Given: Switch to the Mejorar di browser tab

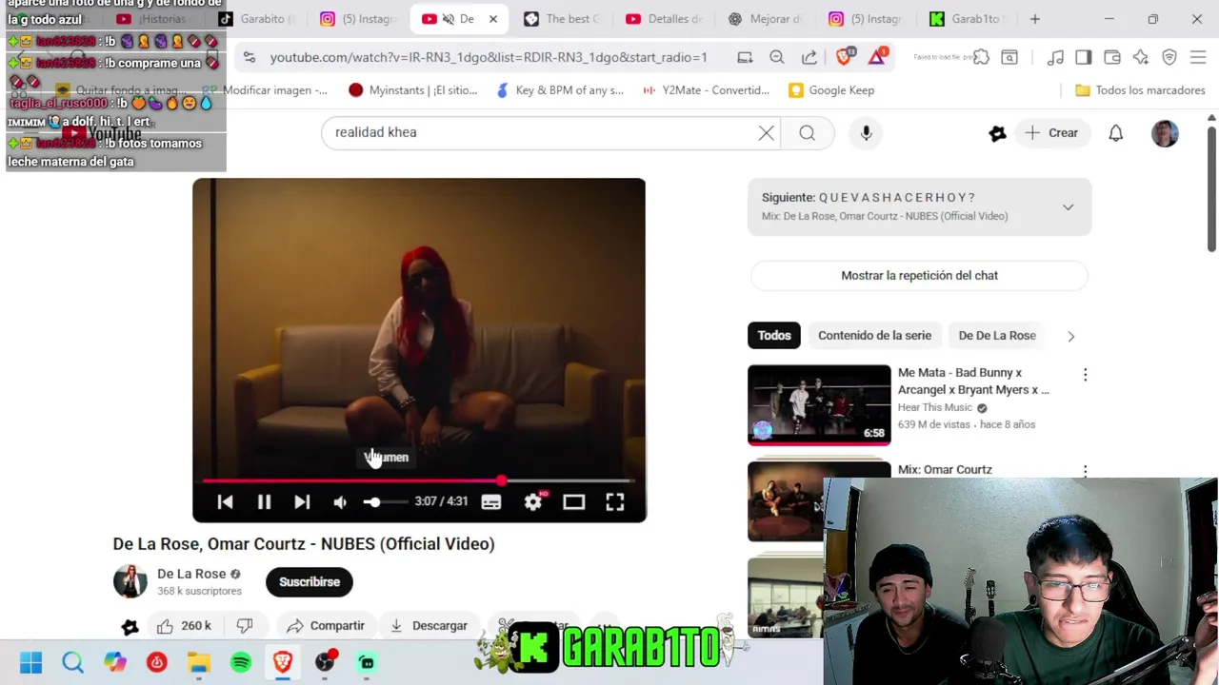Looking at the screenshot, I should point(766,19).
